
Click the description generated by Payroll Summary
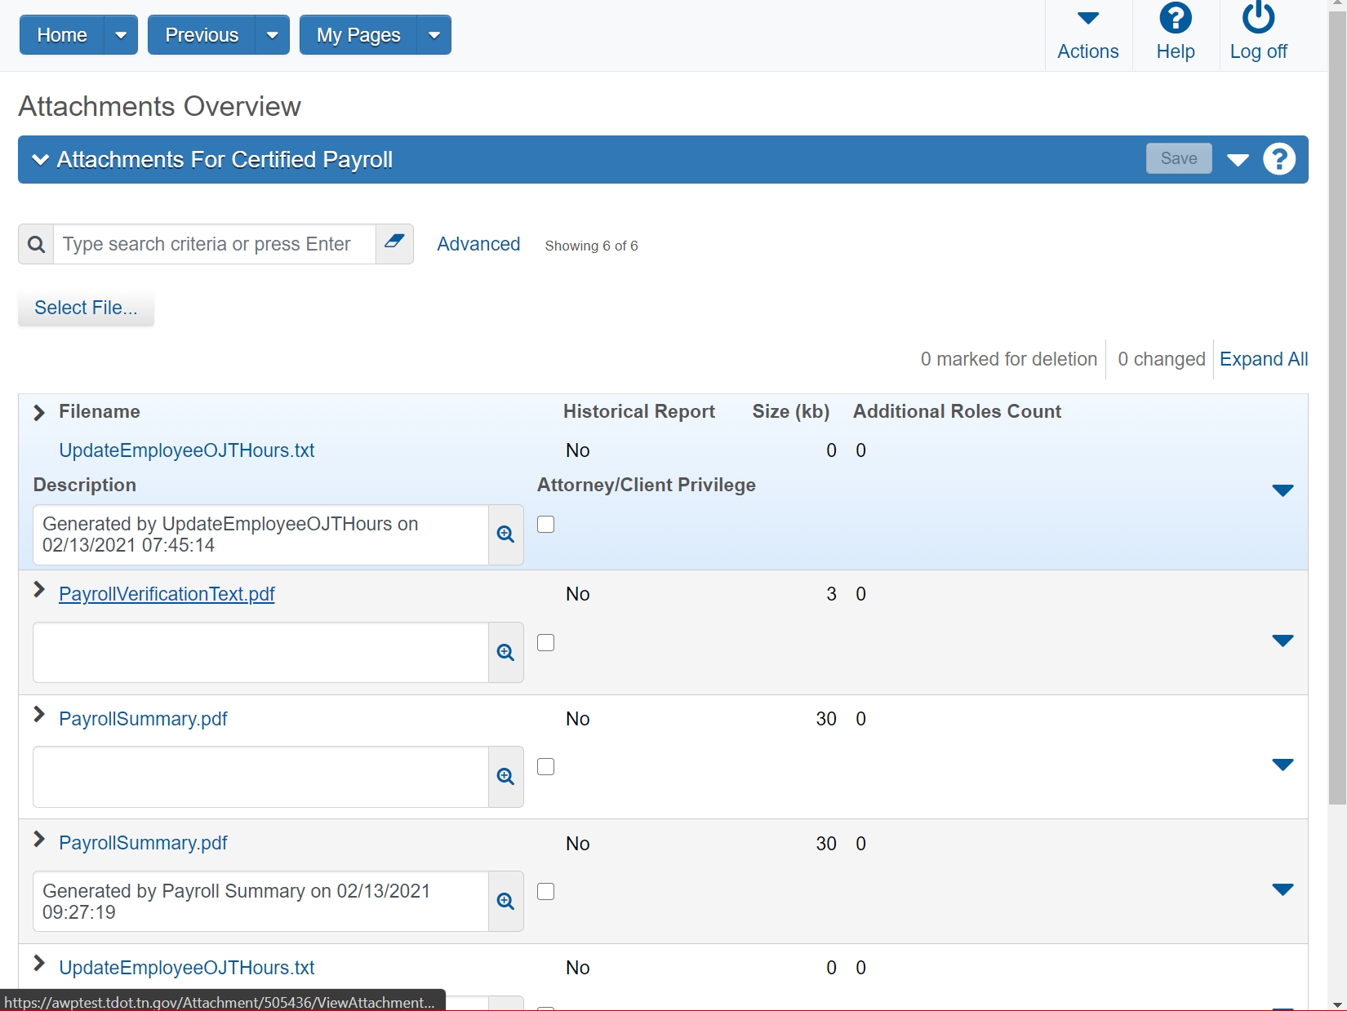click(x=261, y=902)
